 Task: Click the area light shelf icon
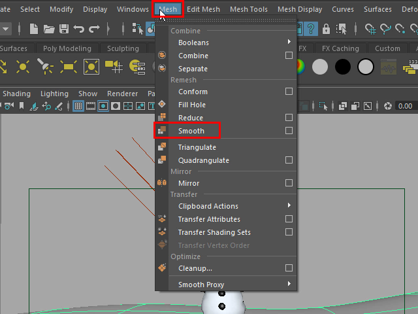point(69,67)
